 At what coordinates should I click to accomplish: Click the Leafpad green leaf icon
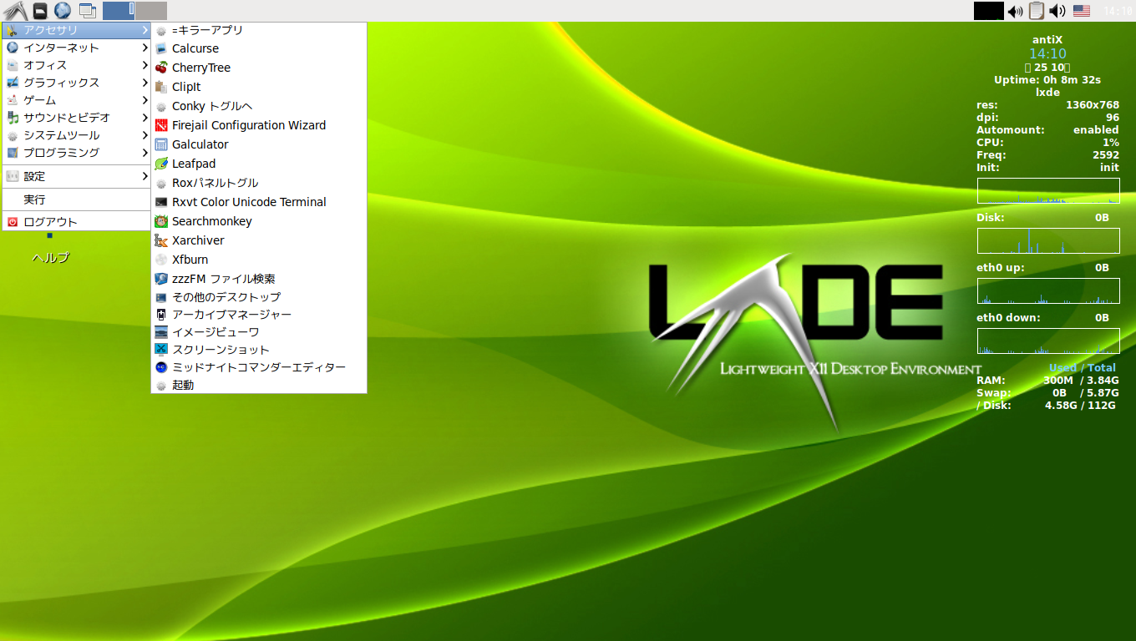click(x=161, y=164)
